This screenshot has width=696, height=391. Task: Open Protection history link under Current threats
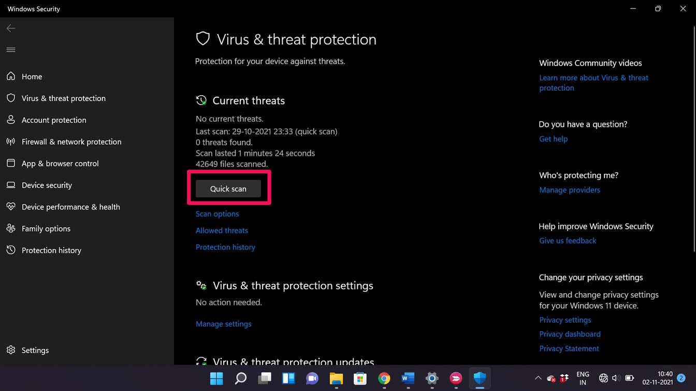(x=225, y=247)
